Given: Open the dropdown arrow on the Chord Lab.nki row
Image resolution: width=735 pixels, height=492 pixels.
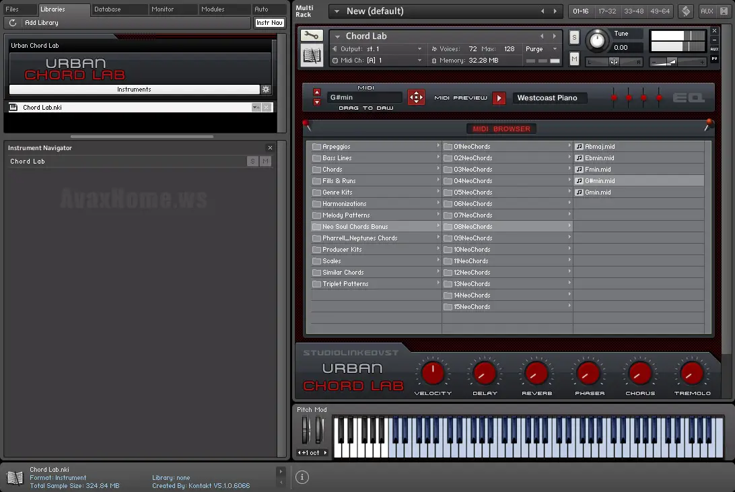Looking at the screenshot, I should coord(256,107).
